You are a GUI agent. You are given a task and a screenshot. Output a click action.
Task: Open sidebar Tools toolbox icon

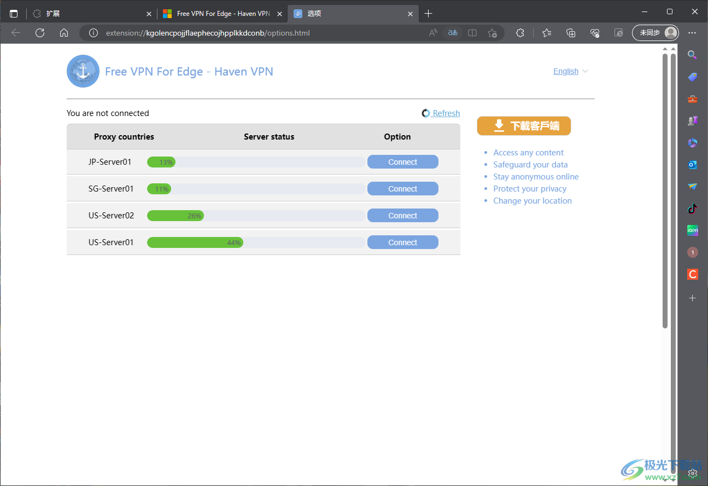[x=693, y=99]
